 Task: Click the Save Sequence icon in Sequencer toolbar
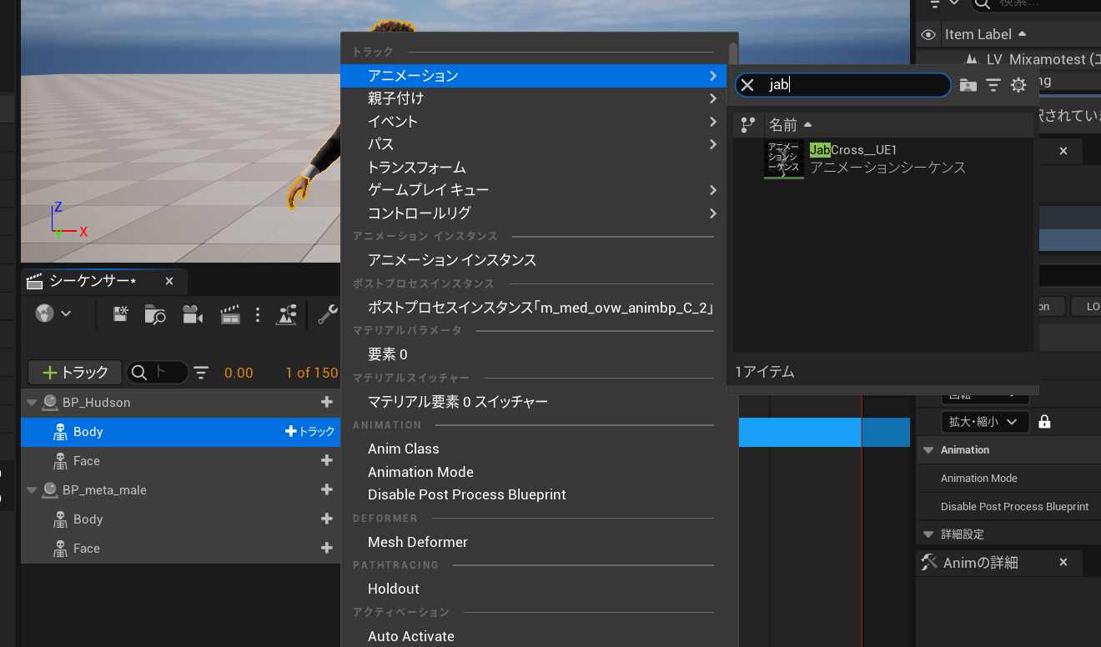point(120,314)
